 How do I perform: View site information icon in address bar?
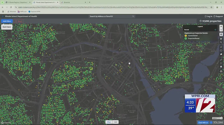[x=16, y=7]
